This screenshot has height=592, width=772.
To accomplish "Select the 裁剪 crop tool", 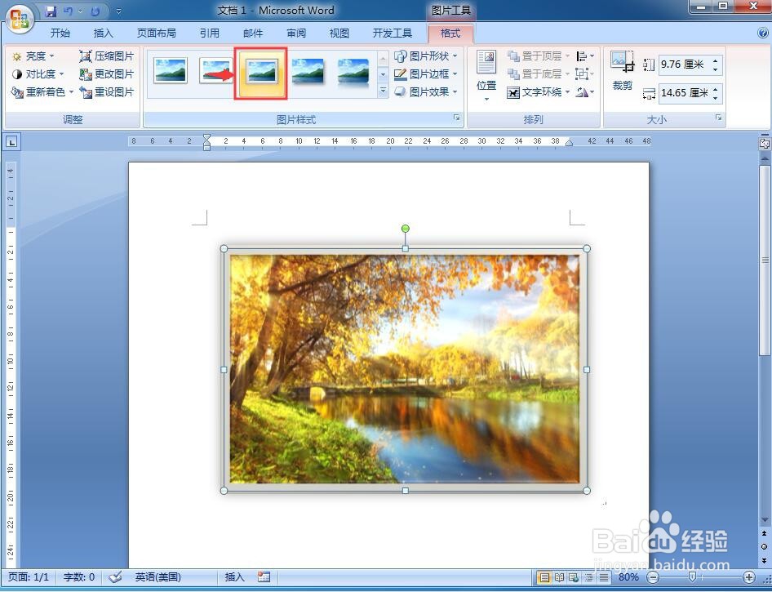I will coord(623,71).
